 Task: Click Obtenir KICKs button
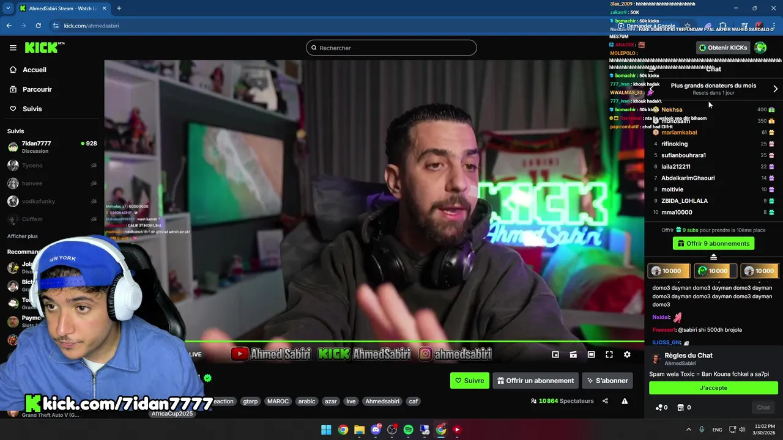[723, 48]
